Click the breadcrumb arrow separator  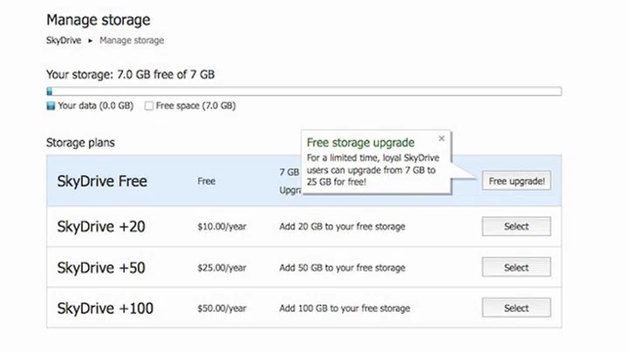pos(90,40)
